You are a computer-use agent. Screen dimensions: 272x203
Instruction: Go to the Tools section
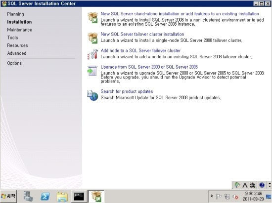coord(13,38)
